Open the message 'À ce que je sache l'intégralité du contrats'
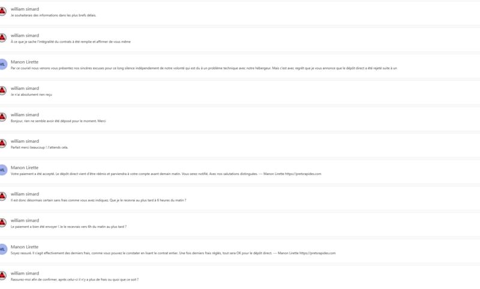 click(240, 38)
